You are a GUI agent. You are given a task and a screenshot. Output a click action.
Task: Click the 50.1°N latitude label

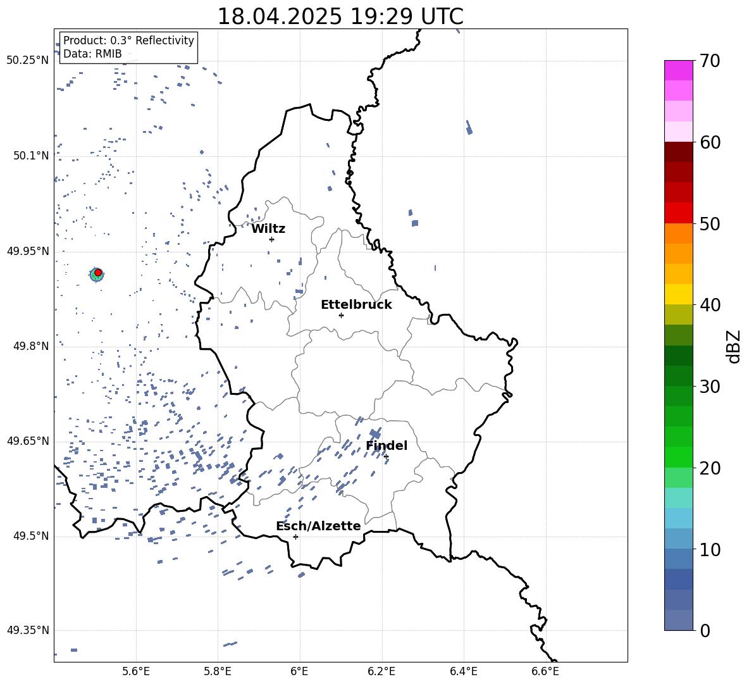[32, 156]
